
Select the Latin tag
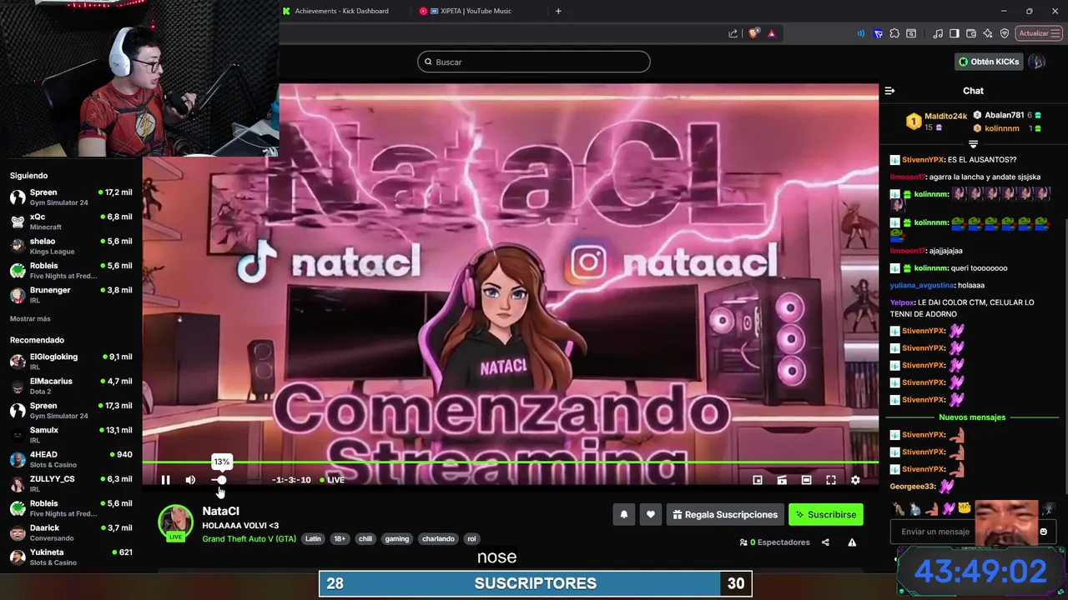point(313,539)
